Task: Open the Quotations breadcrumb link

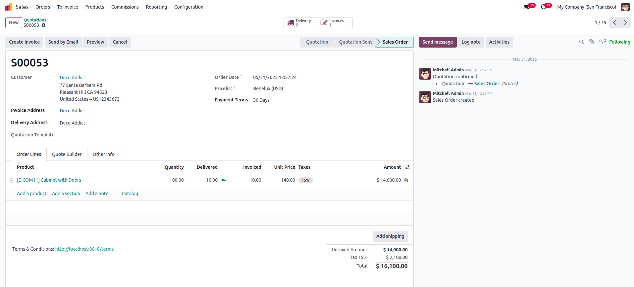Action: (35, 20)
